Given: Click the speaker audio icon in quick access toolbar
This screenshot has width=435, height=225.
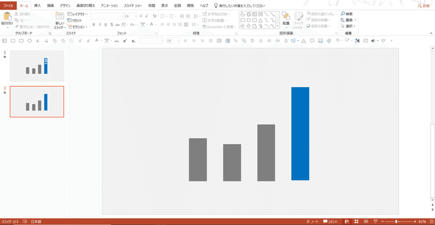Looking at the screenshot, I should (373, 41).
